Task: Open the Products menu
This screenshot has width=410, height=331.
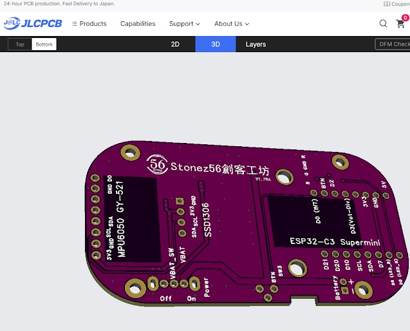Action: click(x=89, y=24)
